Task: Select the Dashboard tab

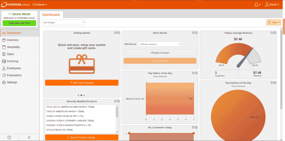Action: coord(51,14)
